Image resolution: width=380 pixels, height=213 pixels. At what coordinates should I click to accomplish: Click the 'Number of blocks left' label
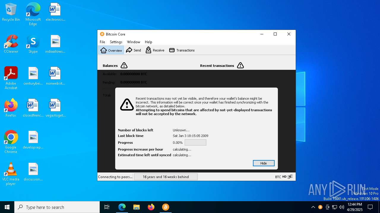135,130
